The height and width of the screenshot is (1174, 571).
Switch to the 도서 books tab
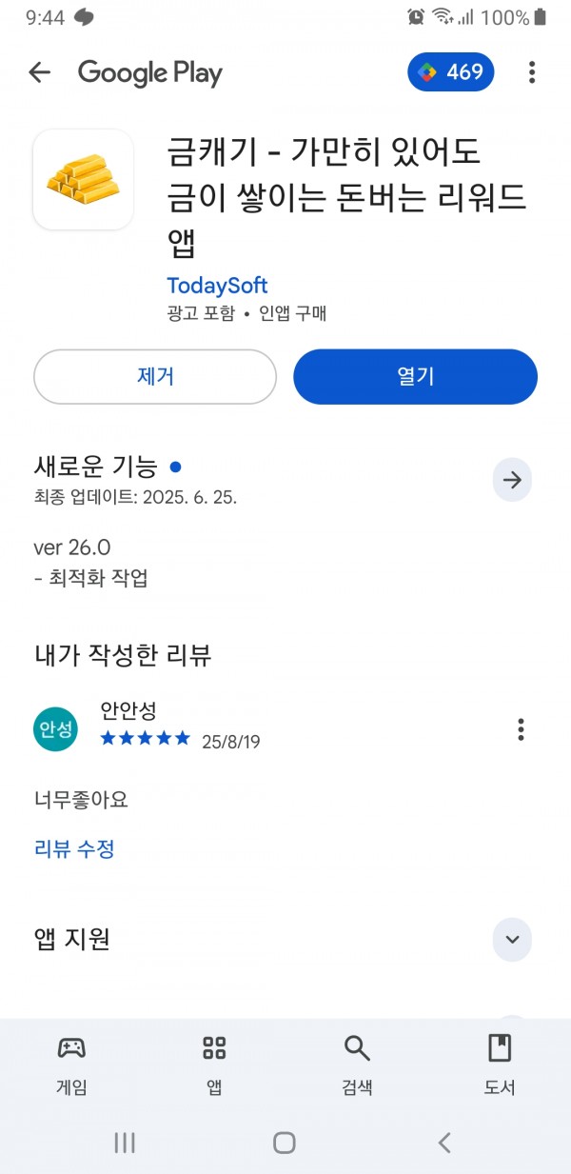(x=500, y=1065)
